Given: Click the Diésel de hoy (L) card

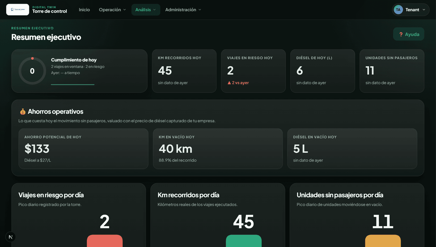Looking at the screenshot, I should tap(323, 71).
